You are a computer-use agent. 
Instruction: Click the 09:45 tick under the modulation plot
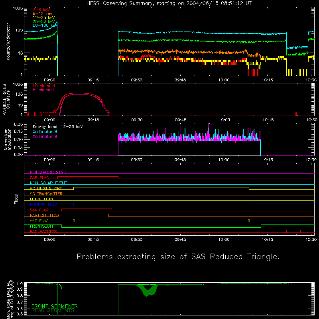click(x=180, y=160)
